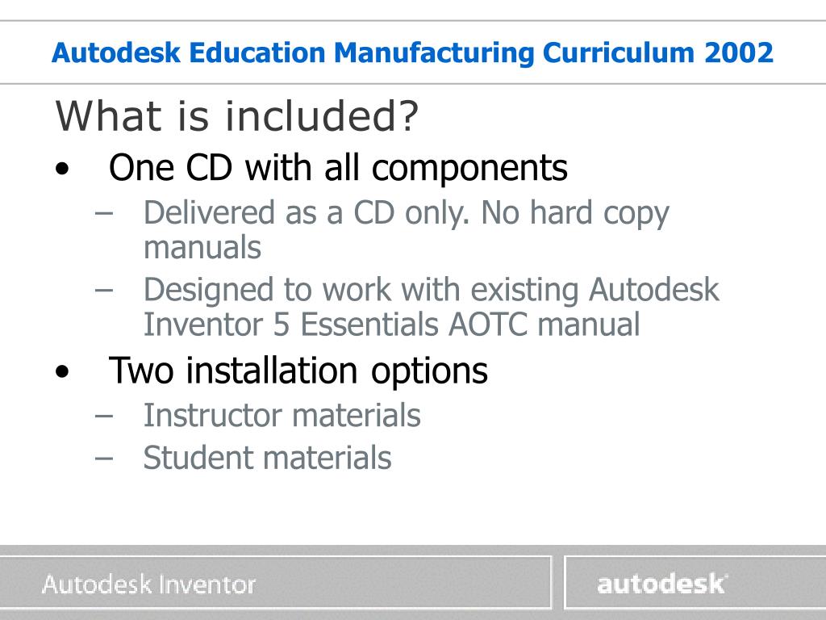Click 'Student materials' sub-item
Screen dimensions: 826x620
pos(267,458)
